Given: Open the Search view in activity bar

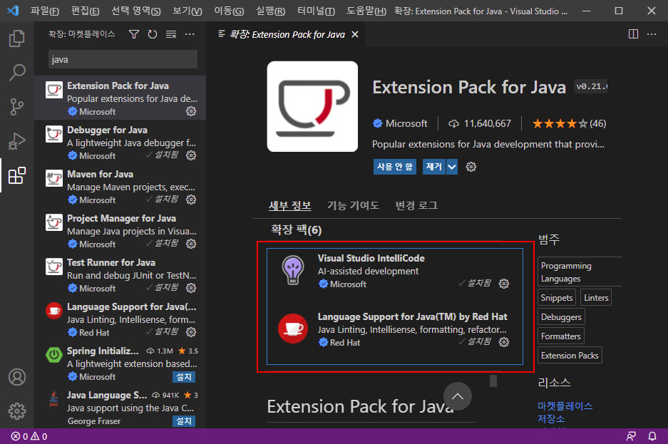Looking at the screenshot, I should 17,73.
